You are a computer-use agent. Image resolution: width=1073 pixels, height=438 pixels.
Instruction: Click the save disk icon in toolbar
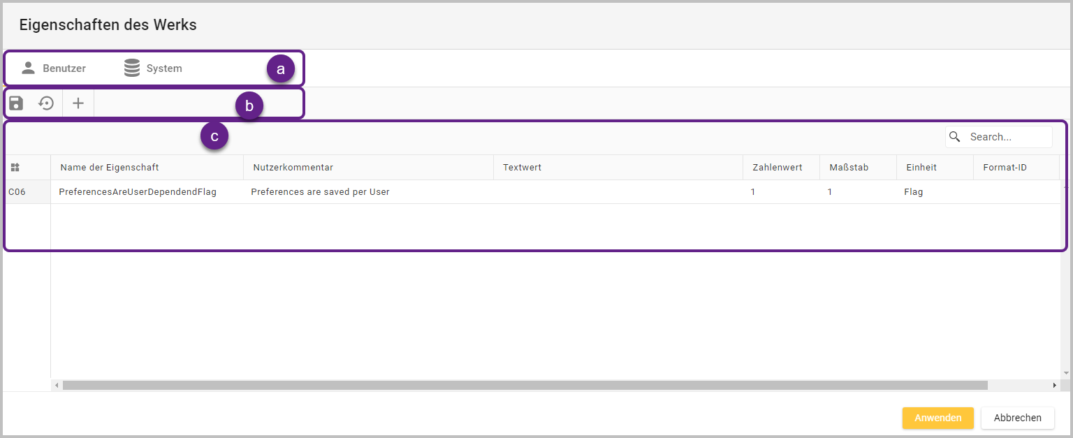tap(16, 103)
